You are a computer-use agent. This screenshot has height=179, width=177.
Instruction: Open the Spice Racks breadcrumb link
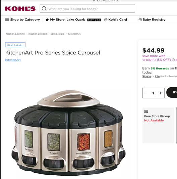point(57,34)
